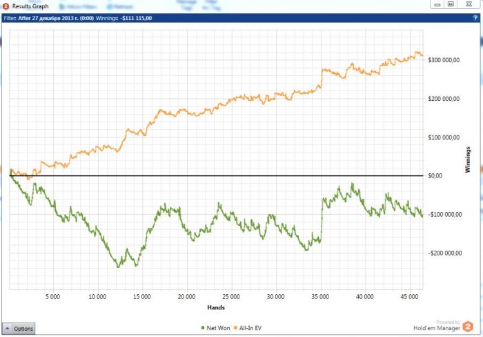The width and height of the screenshot is (483, 337).
Task: Click the "$300 000,00" axis label
Action: [444, 60]
